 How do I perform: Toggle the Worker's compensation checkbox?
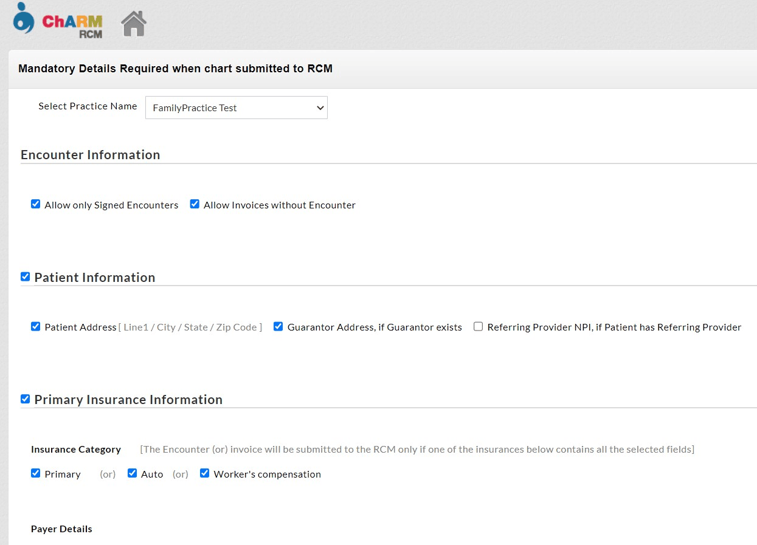[205, 473]
